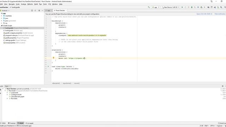Open the Event Log in the status bar
The image size is (226, 127).
tap(222, 123)
